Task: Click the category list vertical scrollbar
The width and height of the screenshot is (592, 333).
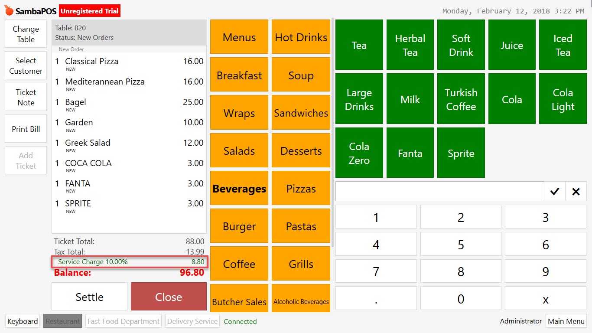Action: point(332,132)
